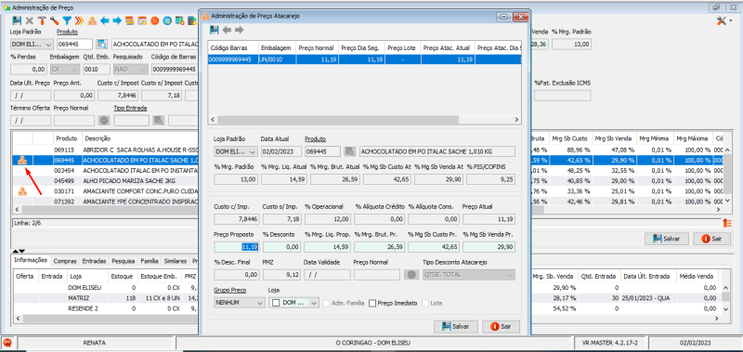
Task: Click the calendar icon in the main toolbar
Action: click(x=142, y=20)
